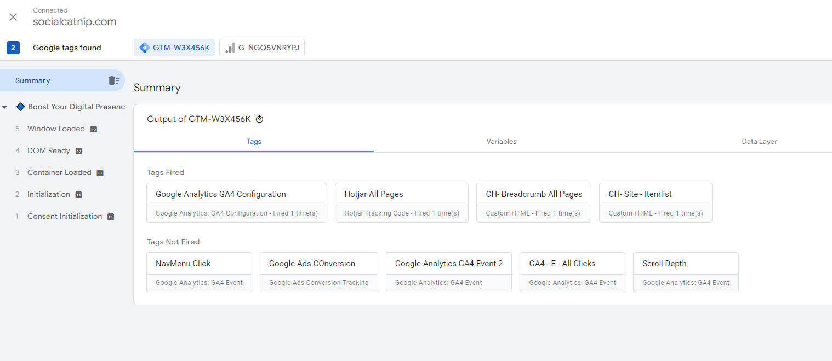Click the Google Ads Conversion Tracking subtitle
This screenshot has width=832, height=361.
pyautogui.click(x=319, y=283)
